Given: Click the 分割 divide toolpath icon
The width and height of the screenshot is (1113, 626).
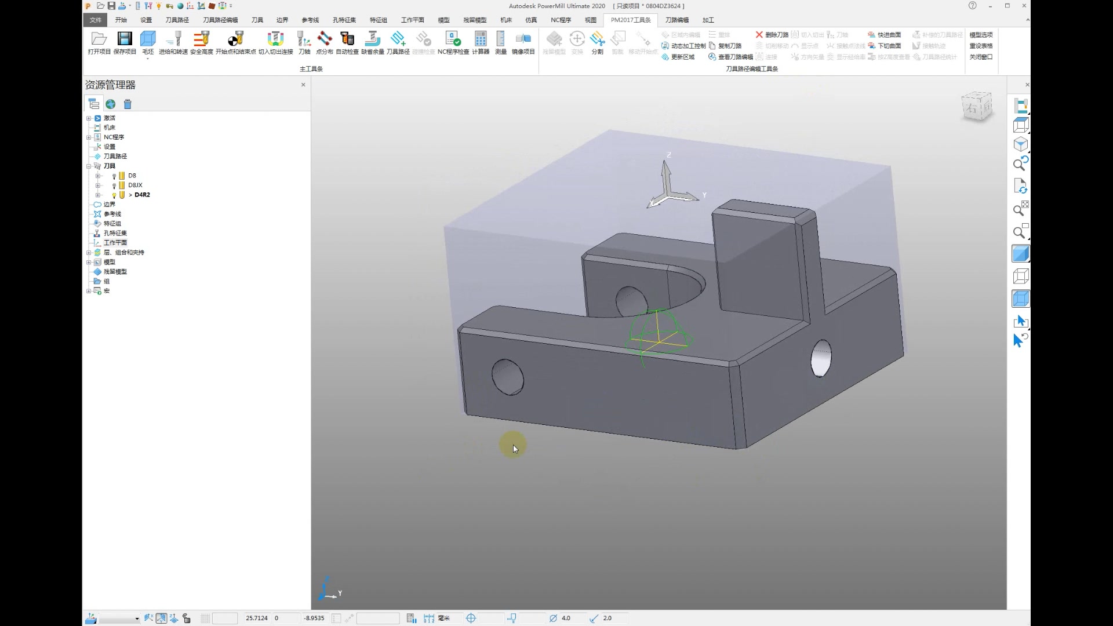Looking at the screenshot, I should click(597, 43).
